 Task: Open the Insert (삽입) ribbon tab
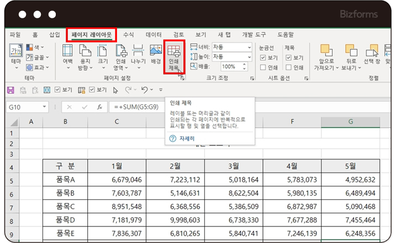tap(55, 34)
